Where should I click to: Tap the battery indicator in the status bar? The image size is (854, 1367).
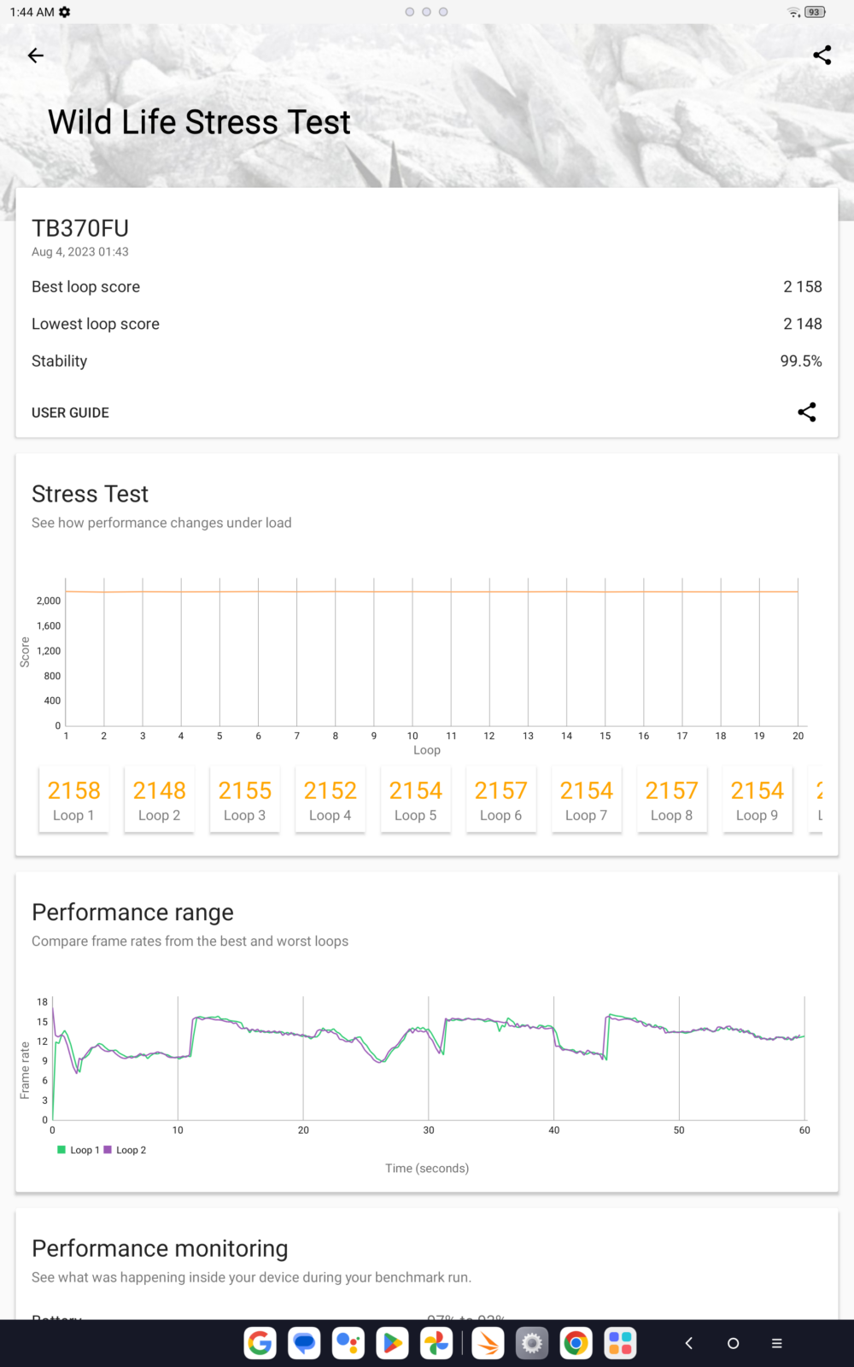pos(815,12)
